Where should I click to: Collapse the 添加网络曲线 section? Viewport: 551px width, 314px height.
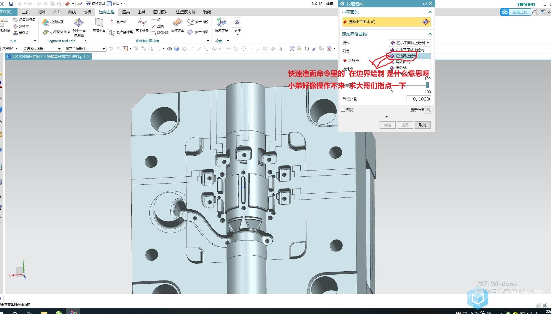[430, 34]
